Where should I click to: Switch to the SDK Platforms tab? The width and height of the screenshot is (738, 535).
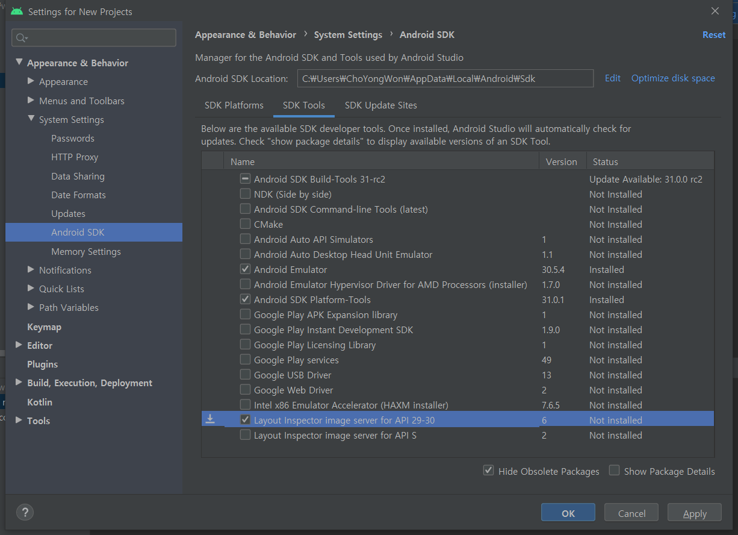point(234,105)
